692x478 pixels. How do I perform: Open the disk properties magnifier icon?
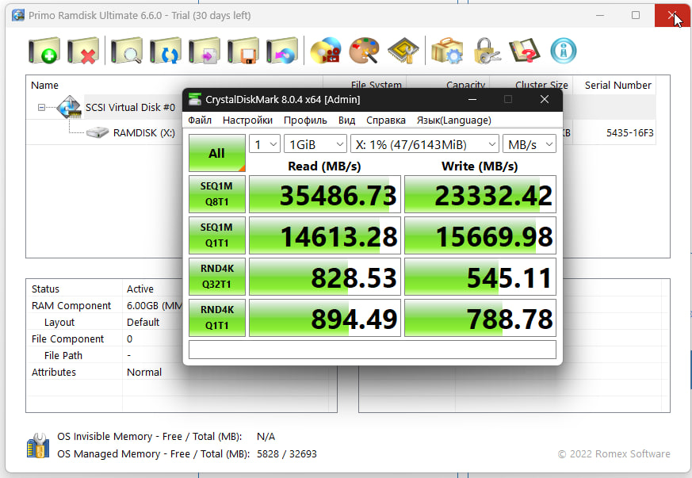pyautogui.click(x=126, y=50)
